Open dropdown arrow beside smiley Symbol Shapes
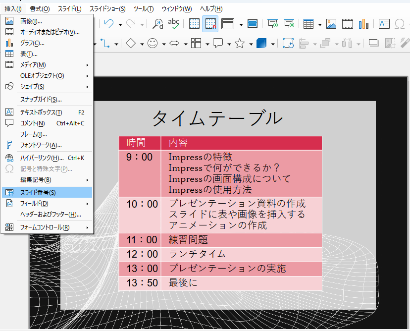 click(164, 44)
